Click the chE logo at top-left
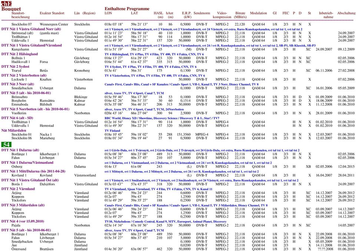Viewport: 356px width, 251px height. [6, 4]
